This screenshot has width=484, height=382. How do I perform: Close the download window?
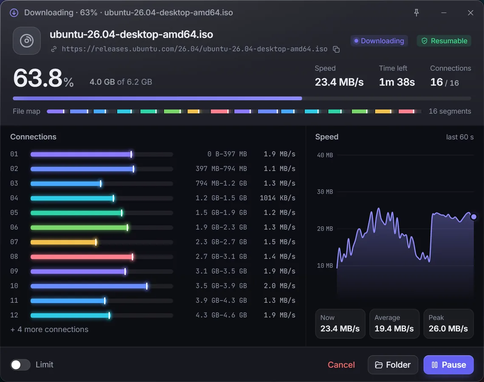click(470, 13)
